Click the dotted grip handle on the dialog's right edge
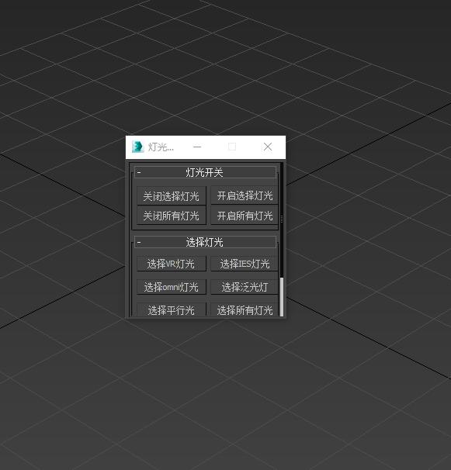Image resolution: width=451 pixels, height=470 pixels. [x=282, y=219]
